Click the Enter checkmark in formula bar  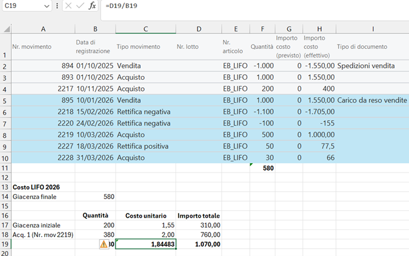[x=79, y=6]
